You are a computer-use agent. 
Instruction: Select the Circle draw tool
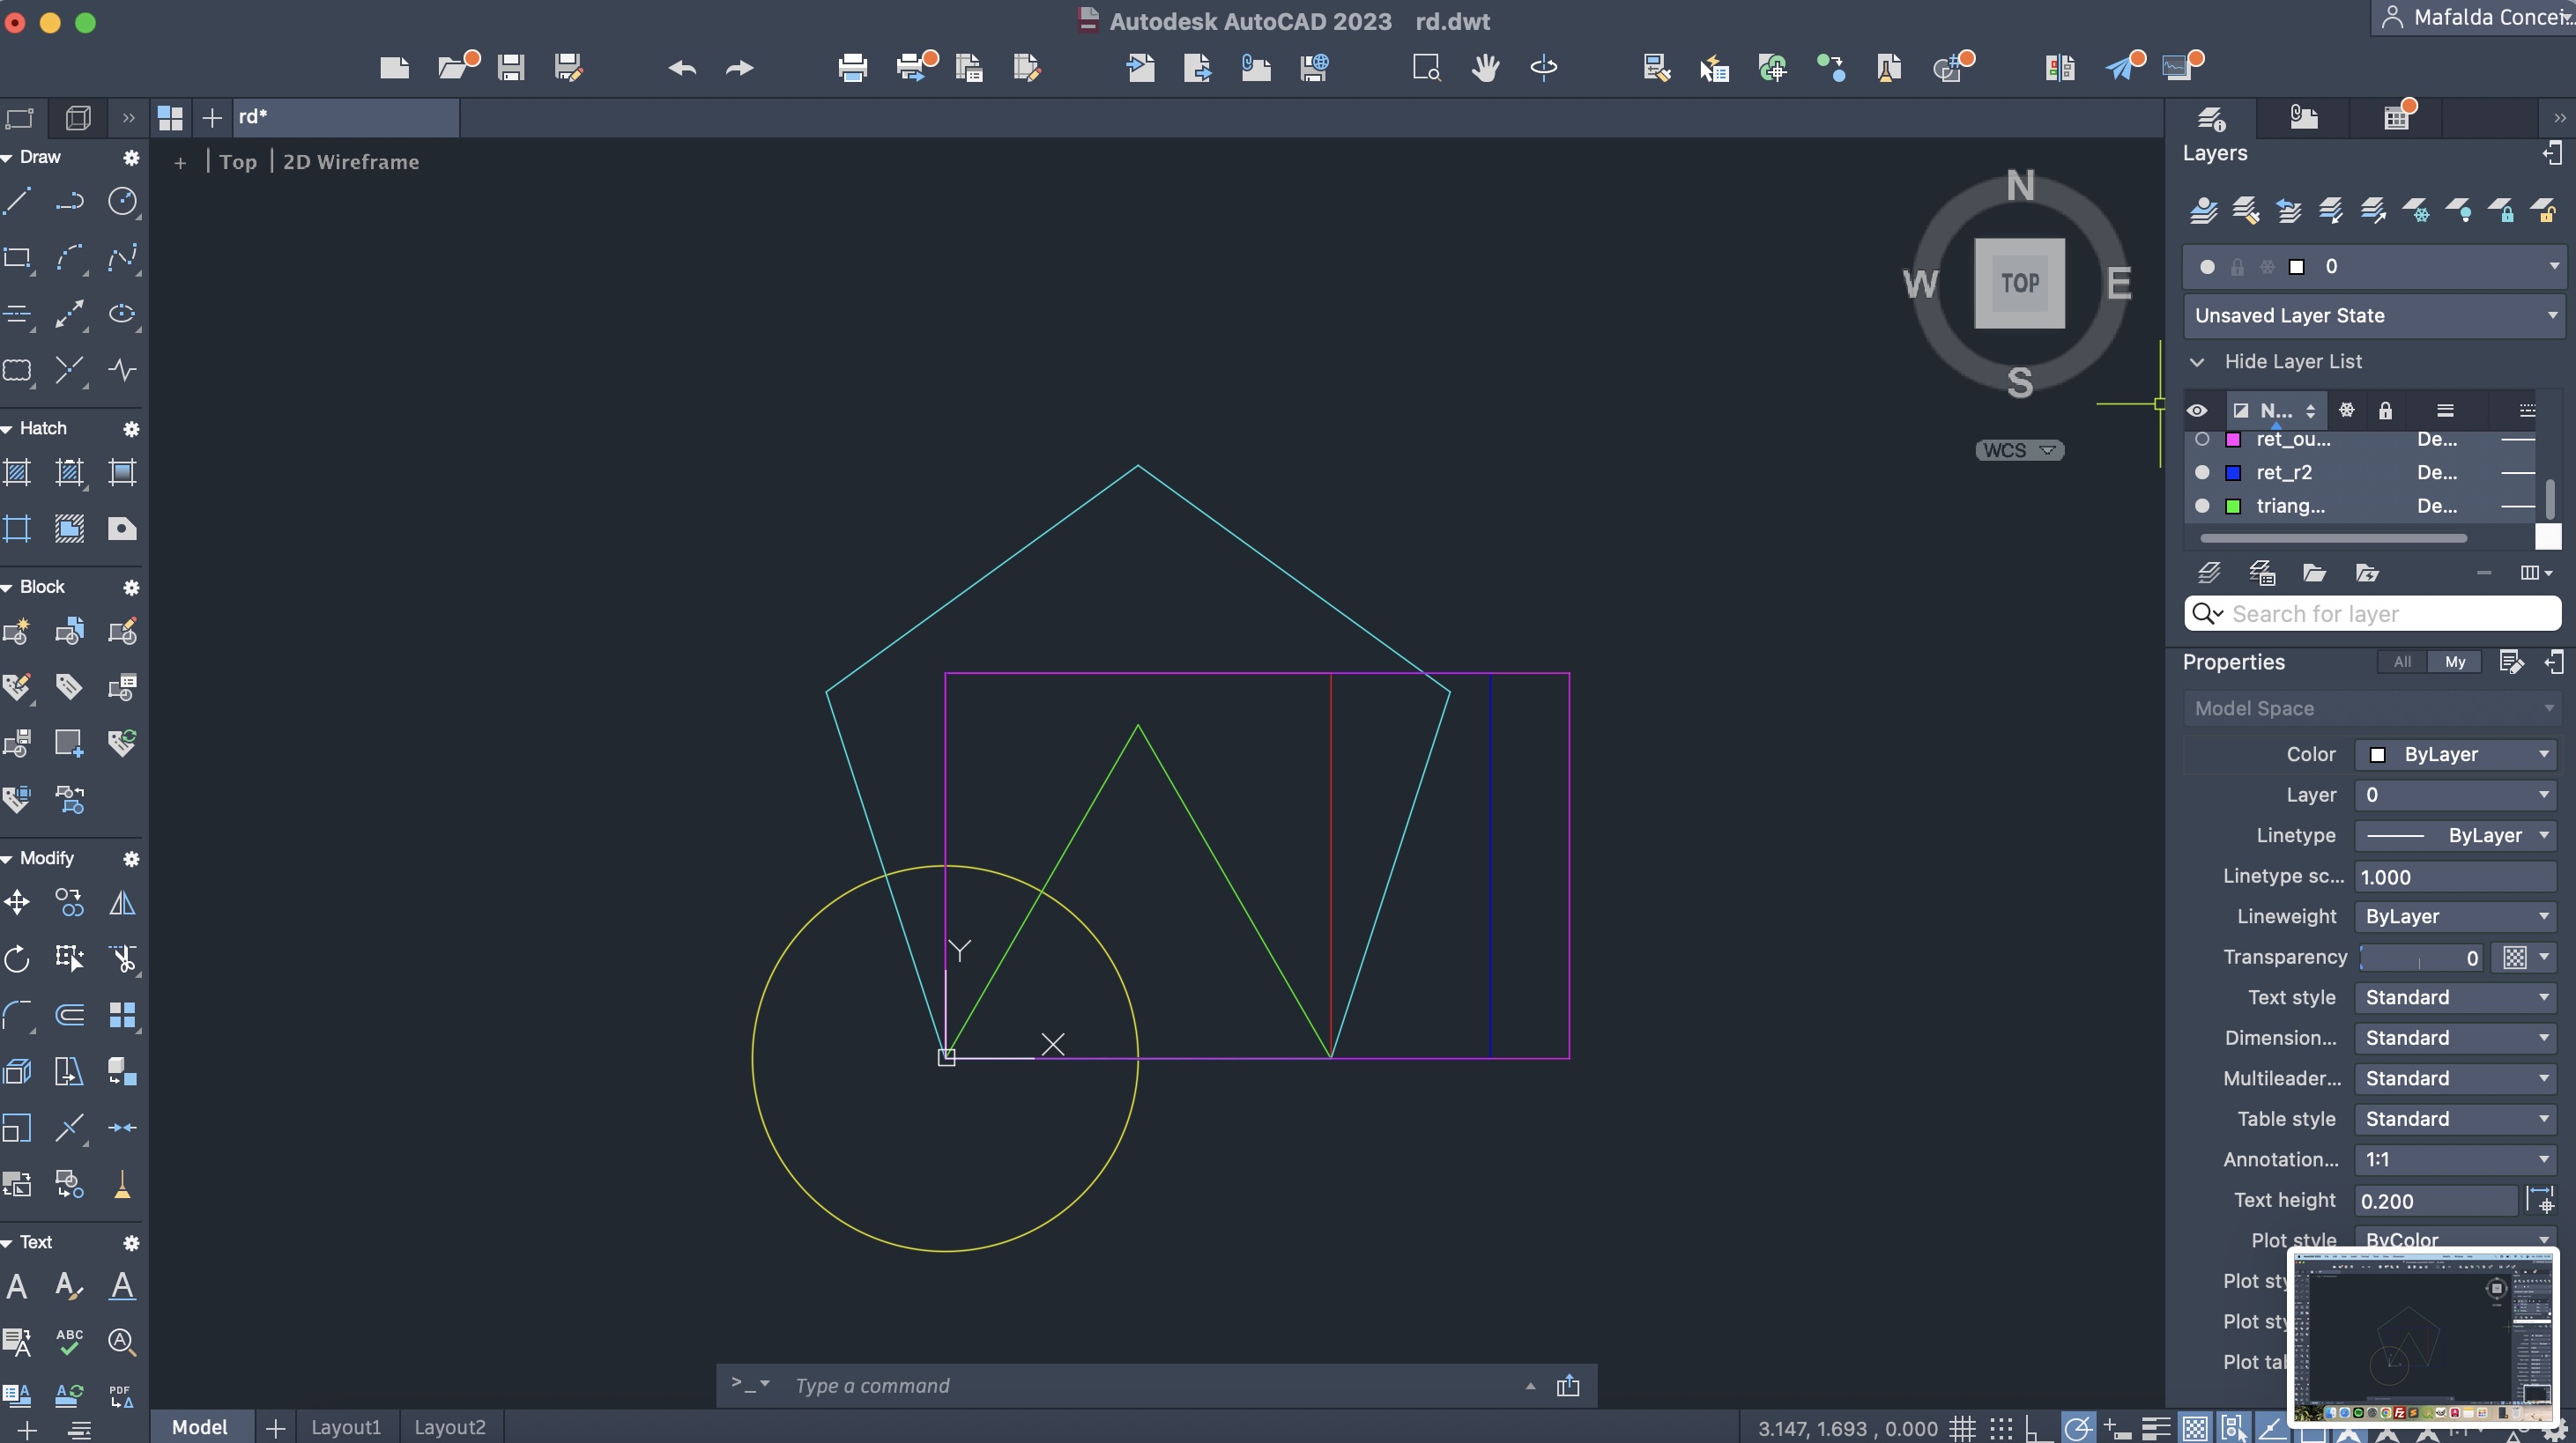(122, 202)
